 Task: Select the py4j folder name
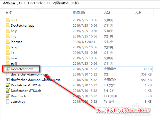(x=14, y=64)
